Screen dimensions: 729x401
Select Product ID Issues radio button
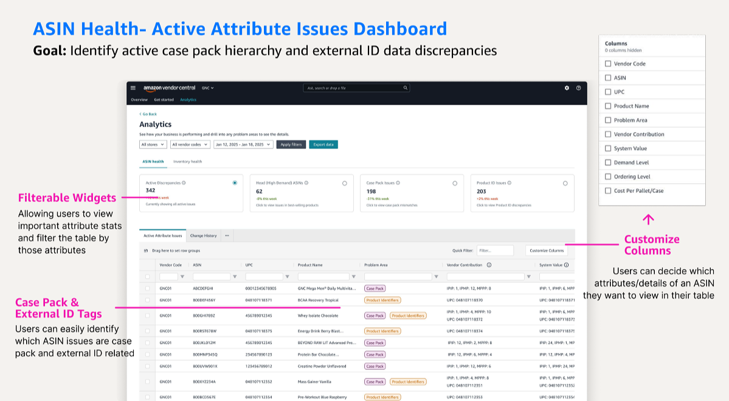click(x=565, y=183)
